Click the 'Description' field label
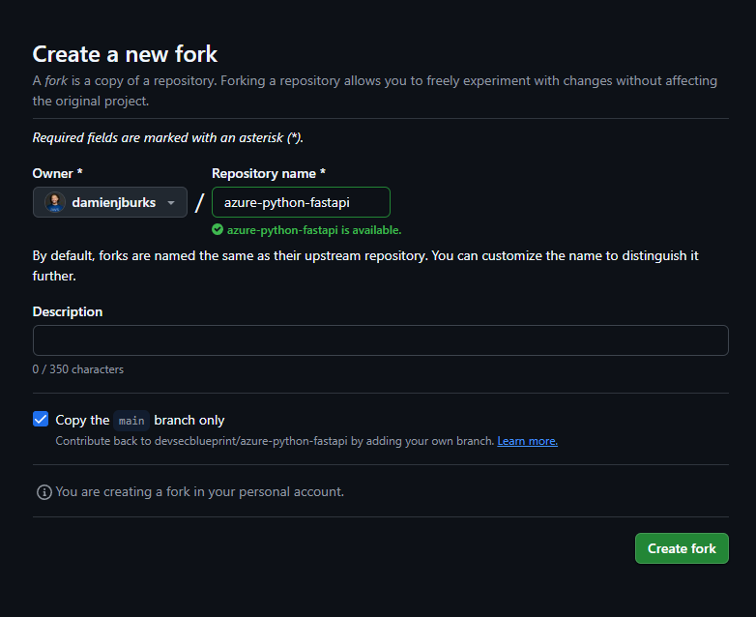The width and height of the screenshot is (756, 617). tap(68, 311)
